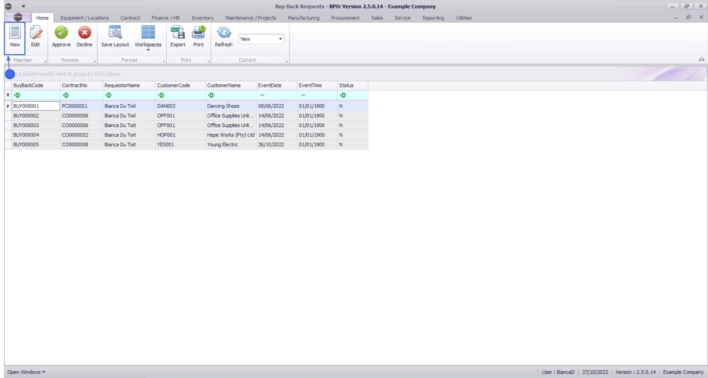Screen dimensions: 708x378
Task: Open the Workspaces dropdown
Action: pos(148,38)
